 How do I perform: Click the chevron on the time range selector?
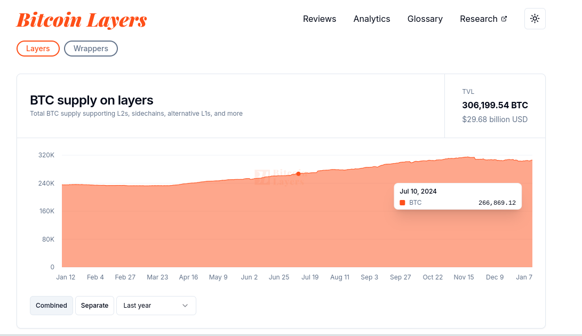click(186, 305)
